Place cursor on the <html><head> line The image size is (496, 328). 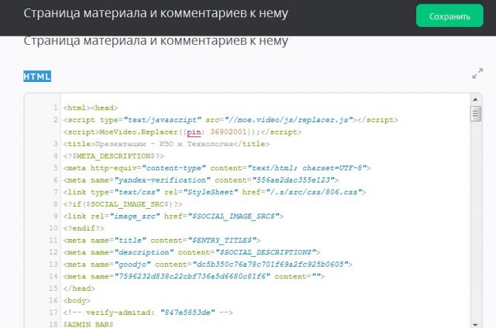pyautogui.click(x=90, y=108)
